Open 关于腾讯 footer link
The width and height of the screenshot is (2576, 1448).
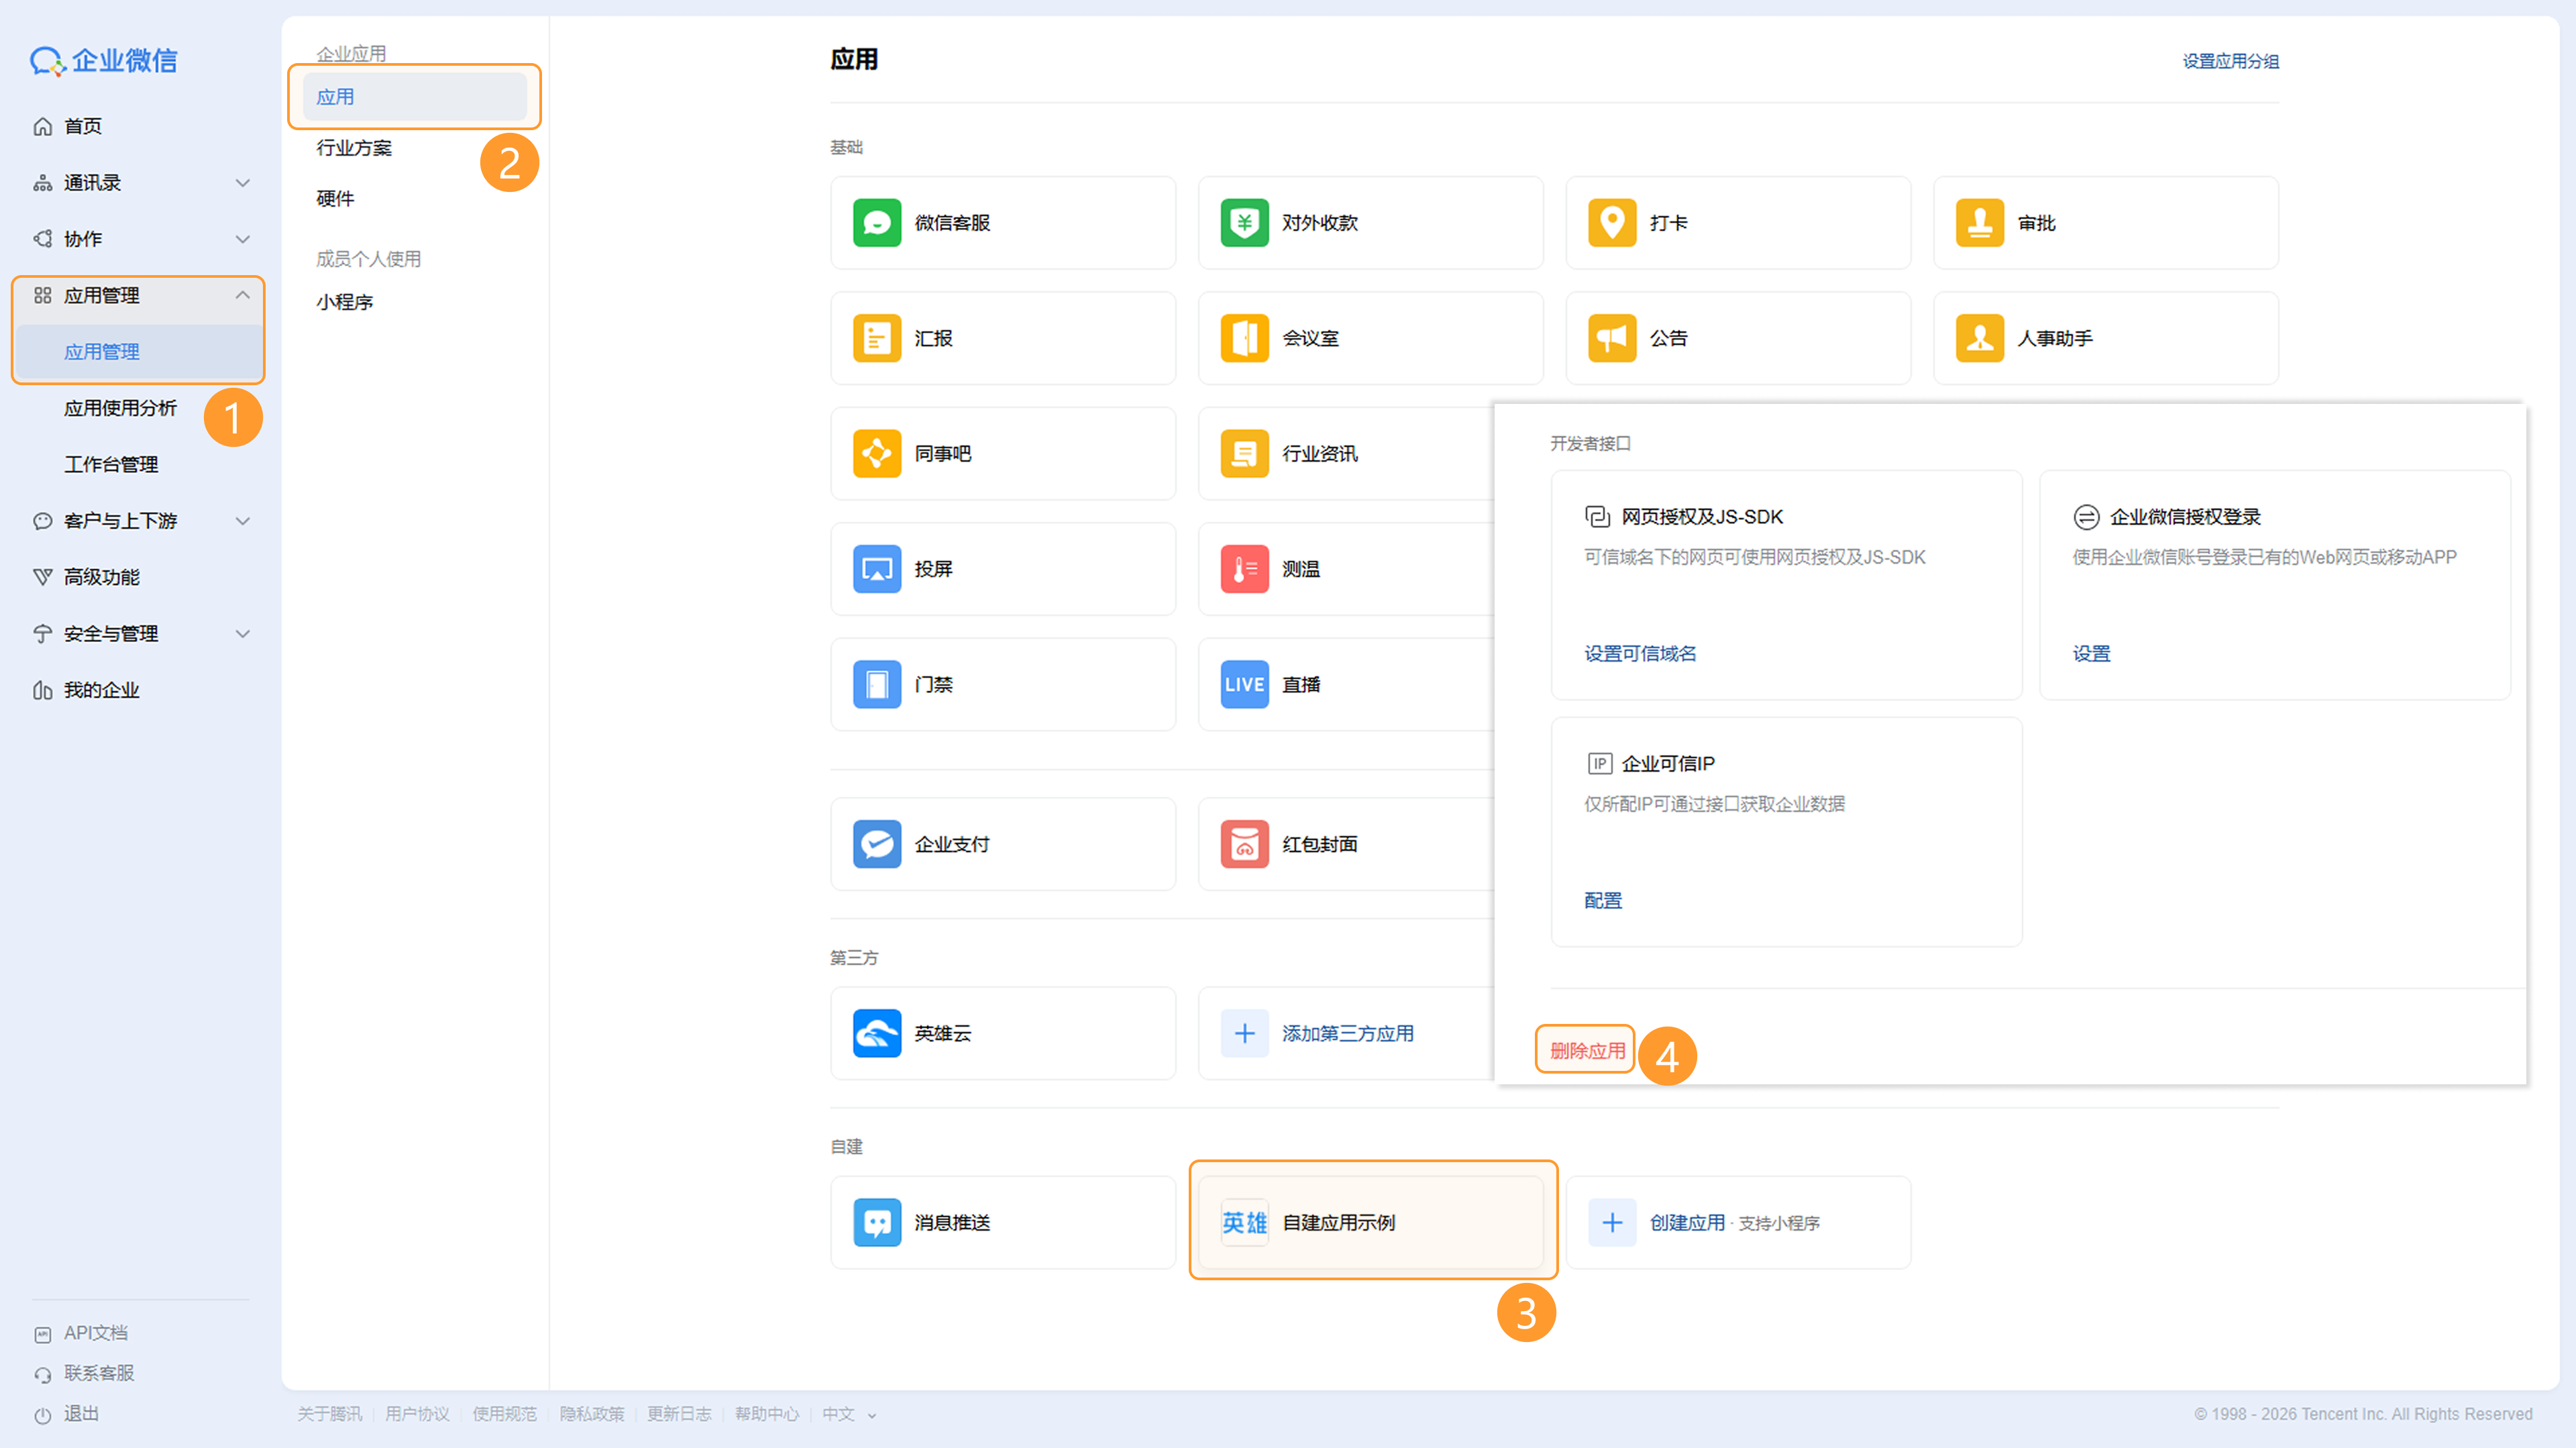pos(330,1415)
